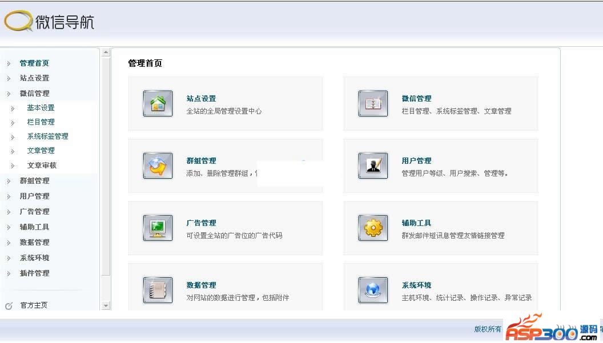603x343 pixels.
Task: Expand the 用户管理 sidebar arrow
Action: tap(9, 196)
